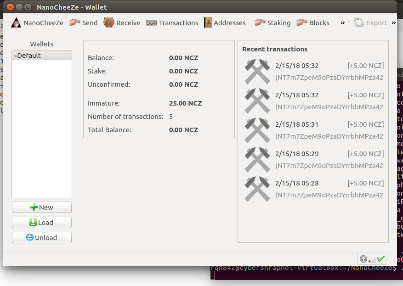Select the ~Default wallet
Screen dimensions: 403x286
pos(42,56)
